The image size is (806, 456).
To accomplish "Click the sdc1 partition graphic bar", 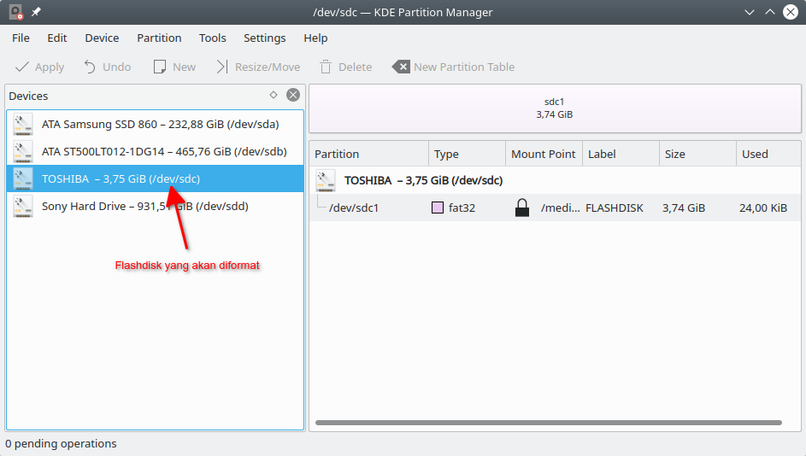I will (554, 108).
